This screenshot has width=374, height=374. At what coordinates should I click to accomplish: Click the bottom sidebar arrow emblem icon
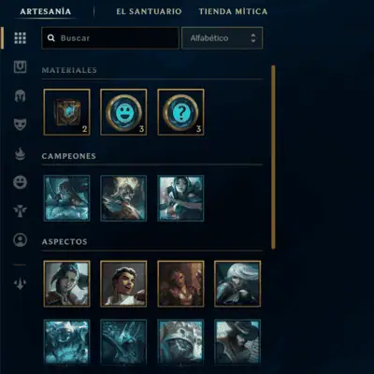pos(21,283)
